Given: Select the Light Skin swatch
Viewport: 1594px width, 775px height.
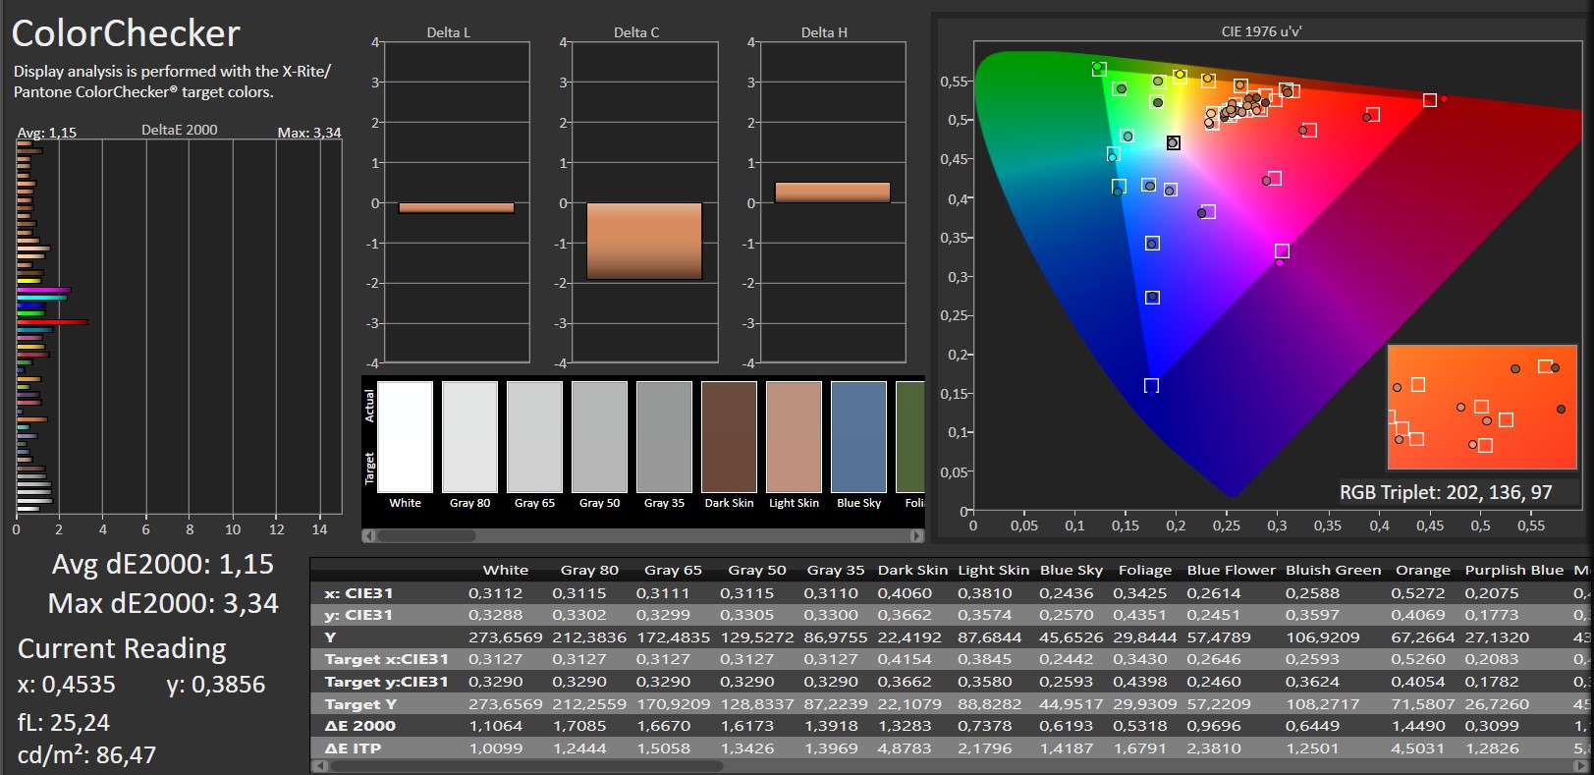Looking at the screenshot, I should (x=794, y=437).
